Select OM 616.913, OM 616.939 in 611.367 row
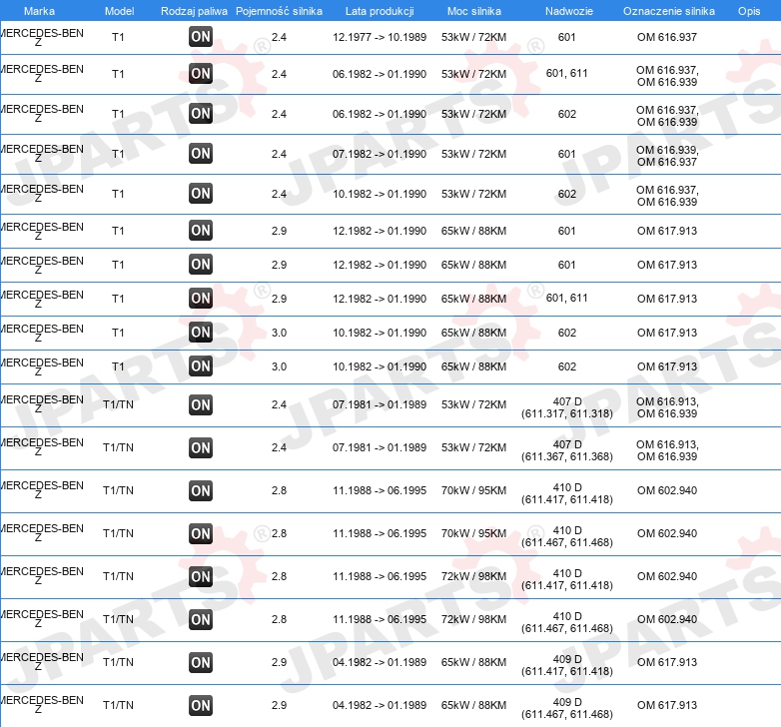Screen dimensions: 781x727 pos(667,450)
